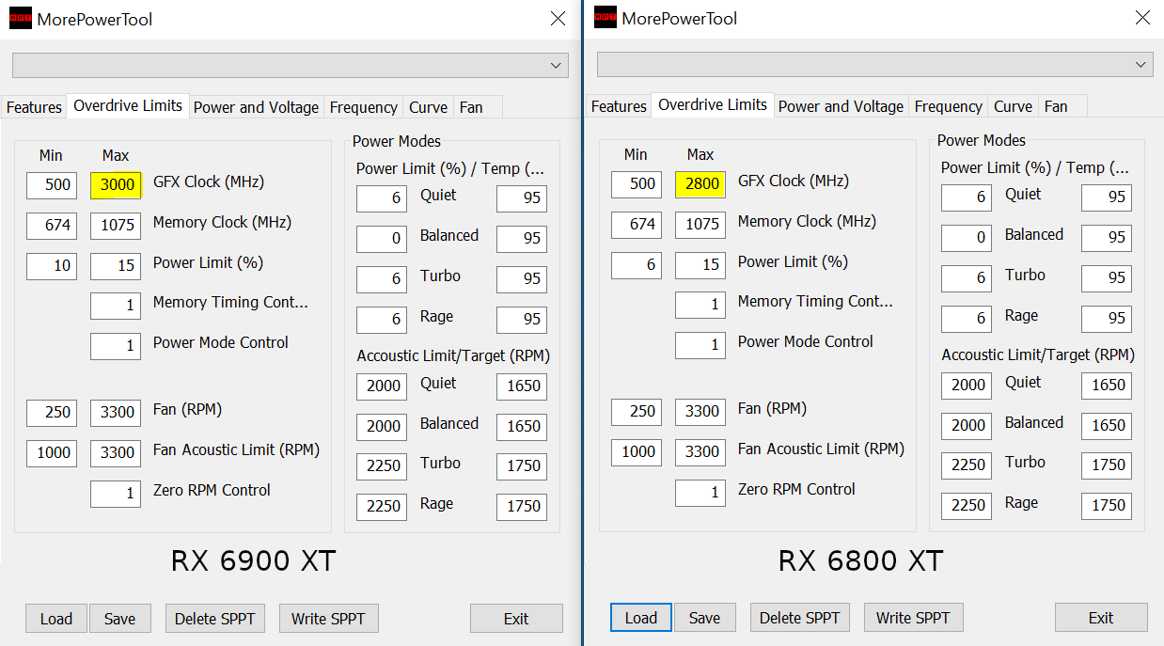Screen dimensions: 1164x646
Task: Click Load button in RX 6800 XT window
Action: tap(641, 618)
